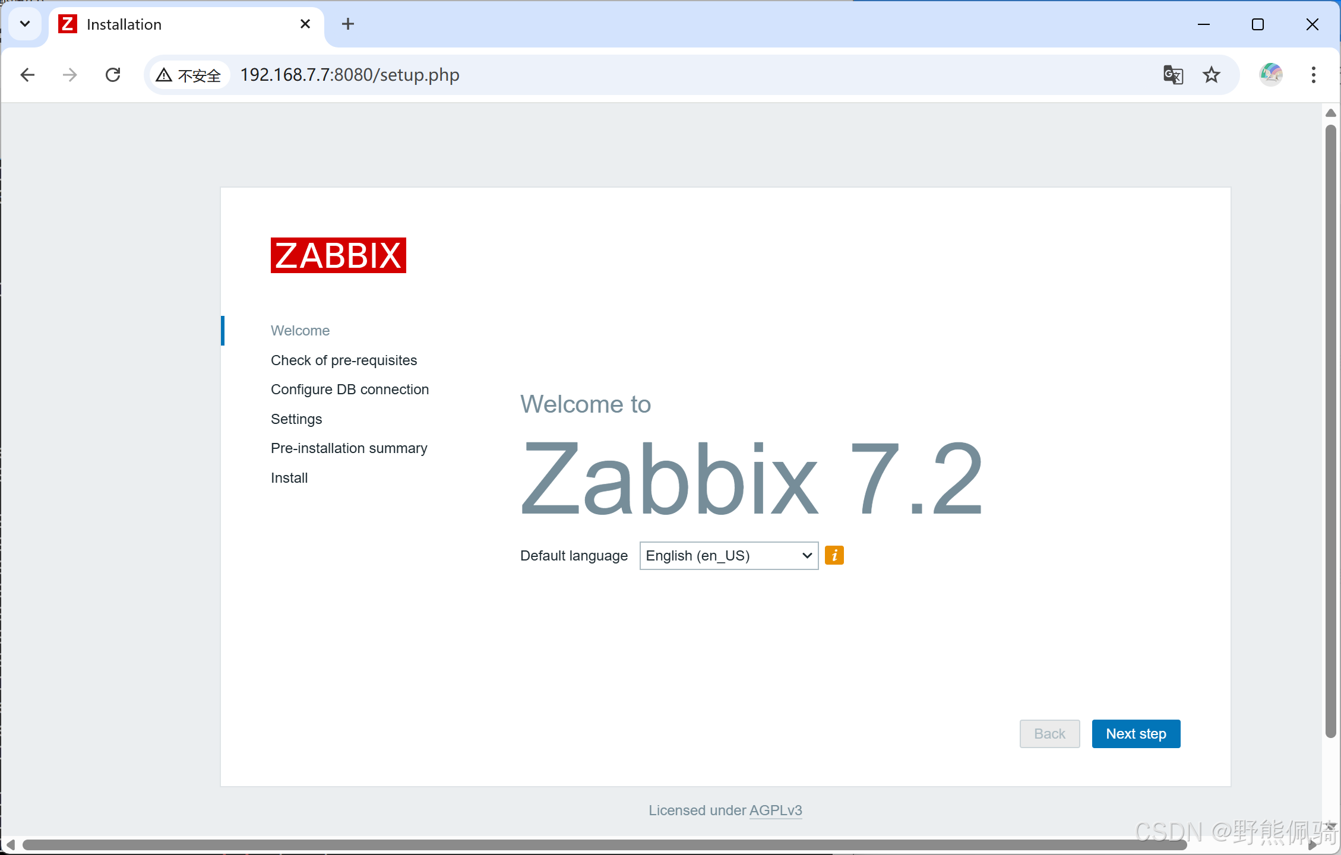Open the AGPLv3 license link
Viewport: 1341px width, 855px height.
(775, 810)
